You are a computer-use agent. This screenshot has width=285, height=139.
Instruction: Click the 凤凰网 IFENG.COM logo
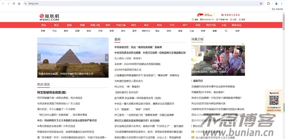(x=49, y=17)
